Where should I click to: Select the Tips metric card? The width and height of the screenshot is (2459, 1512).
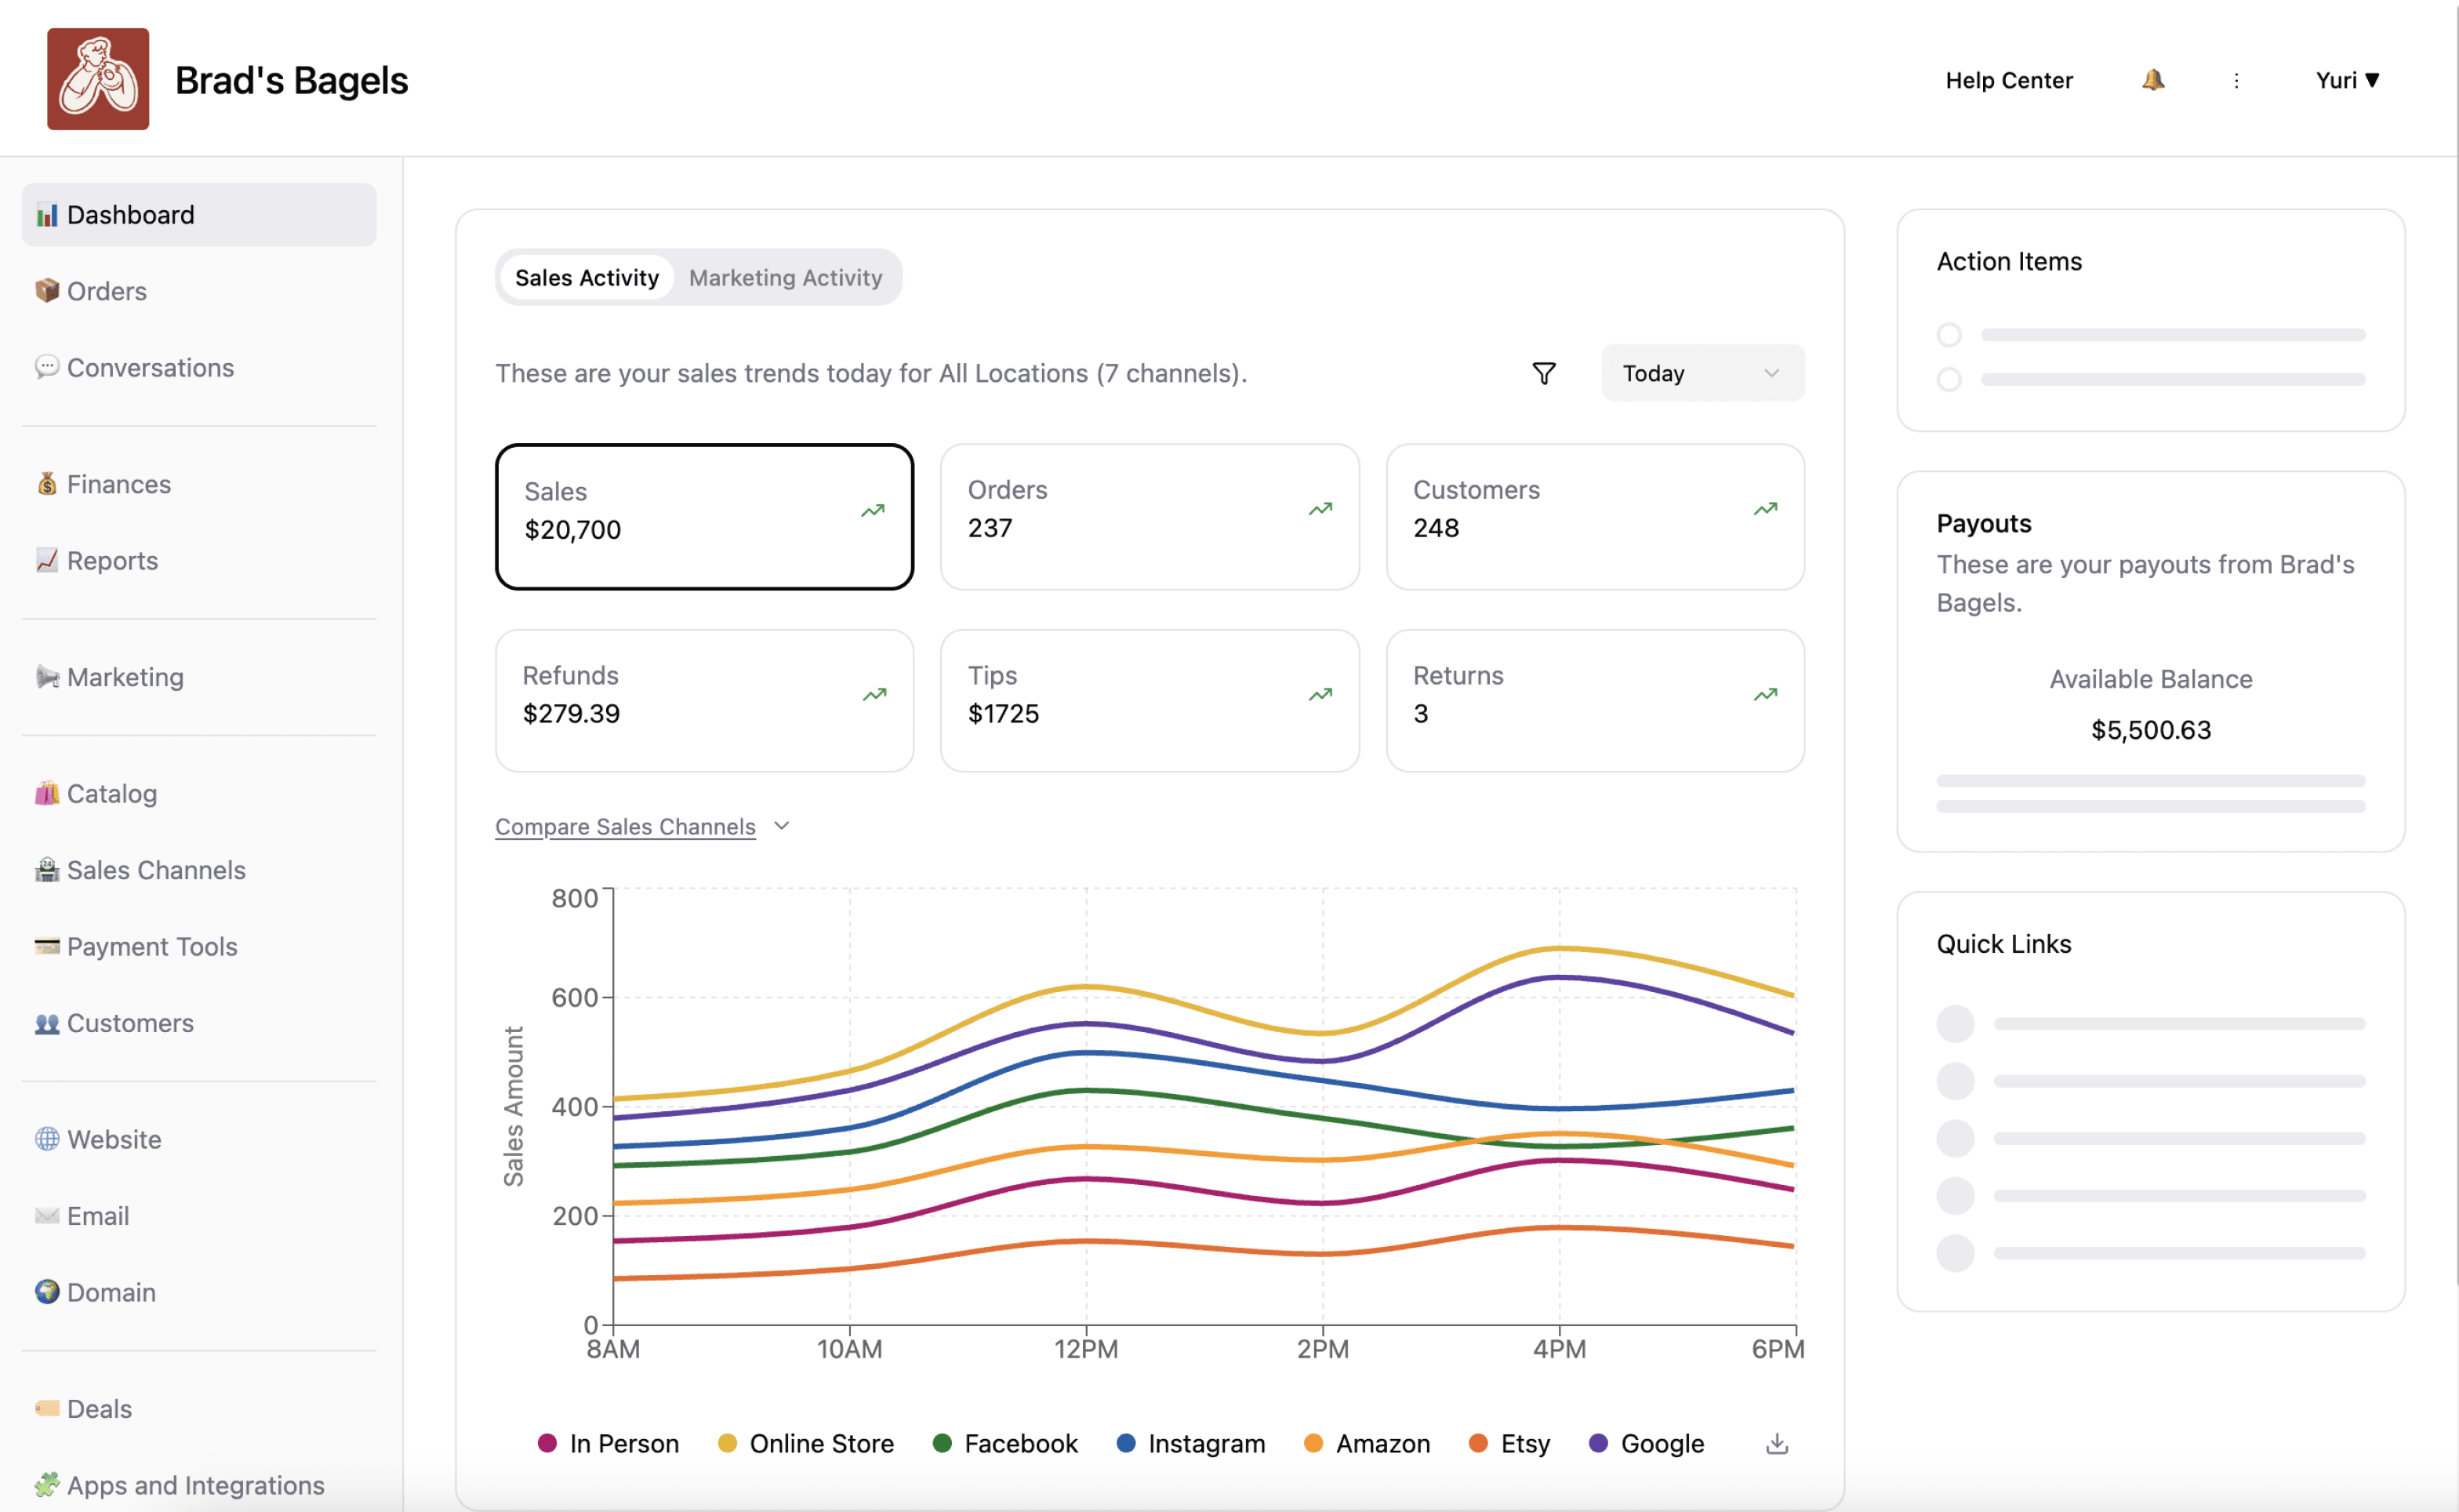[x=1149, y=700]
